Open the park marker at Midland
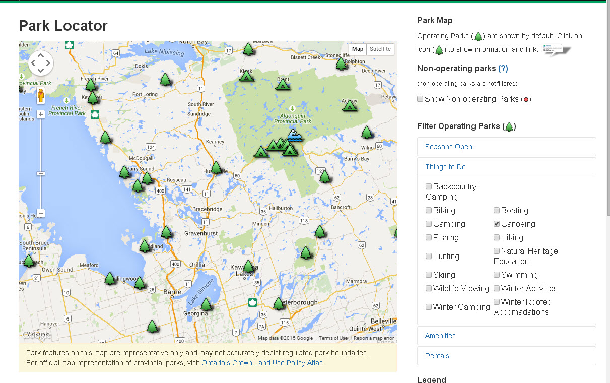Viewport: 610px width, 383px height. click(145, 246)
